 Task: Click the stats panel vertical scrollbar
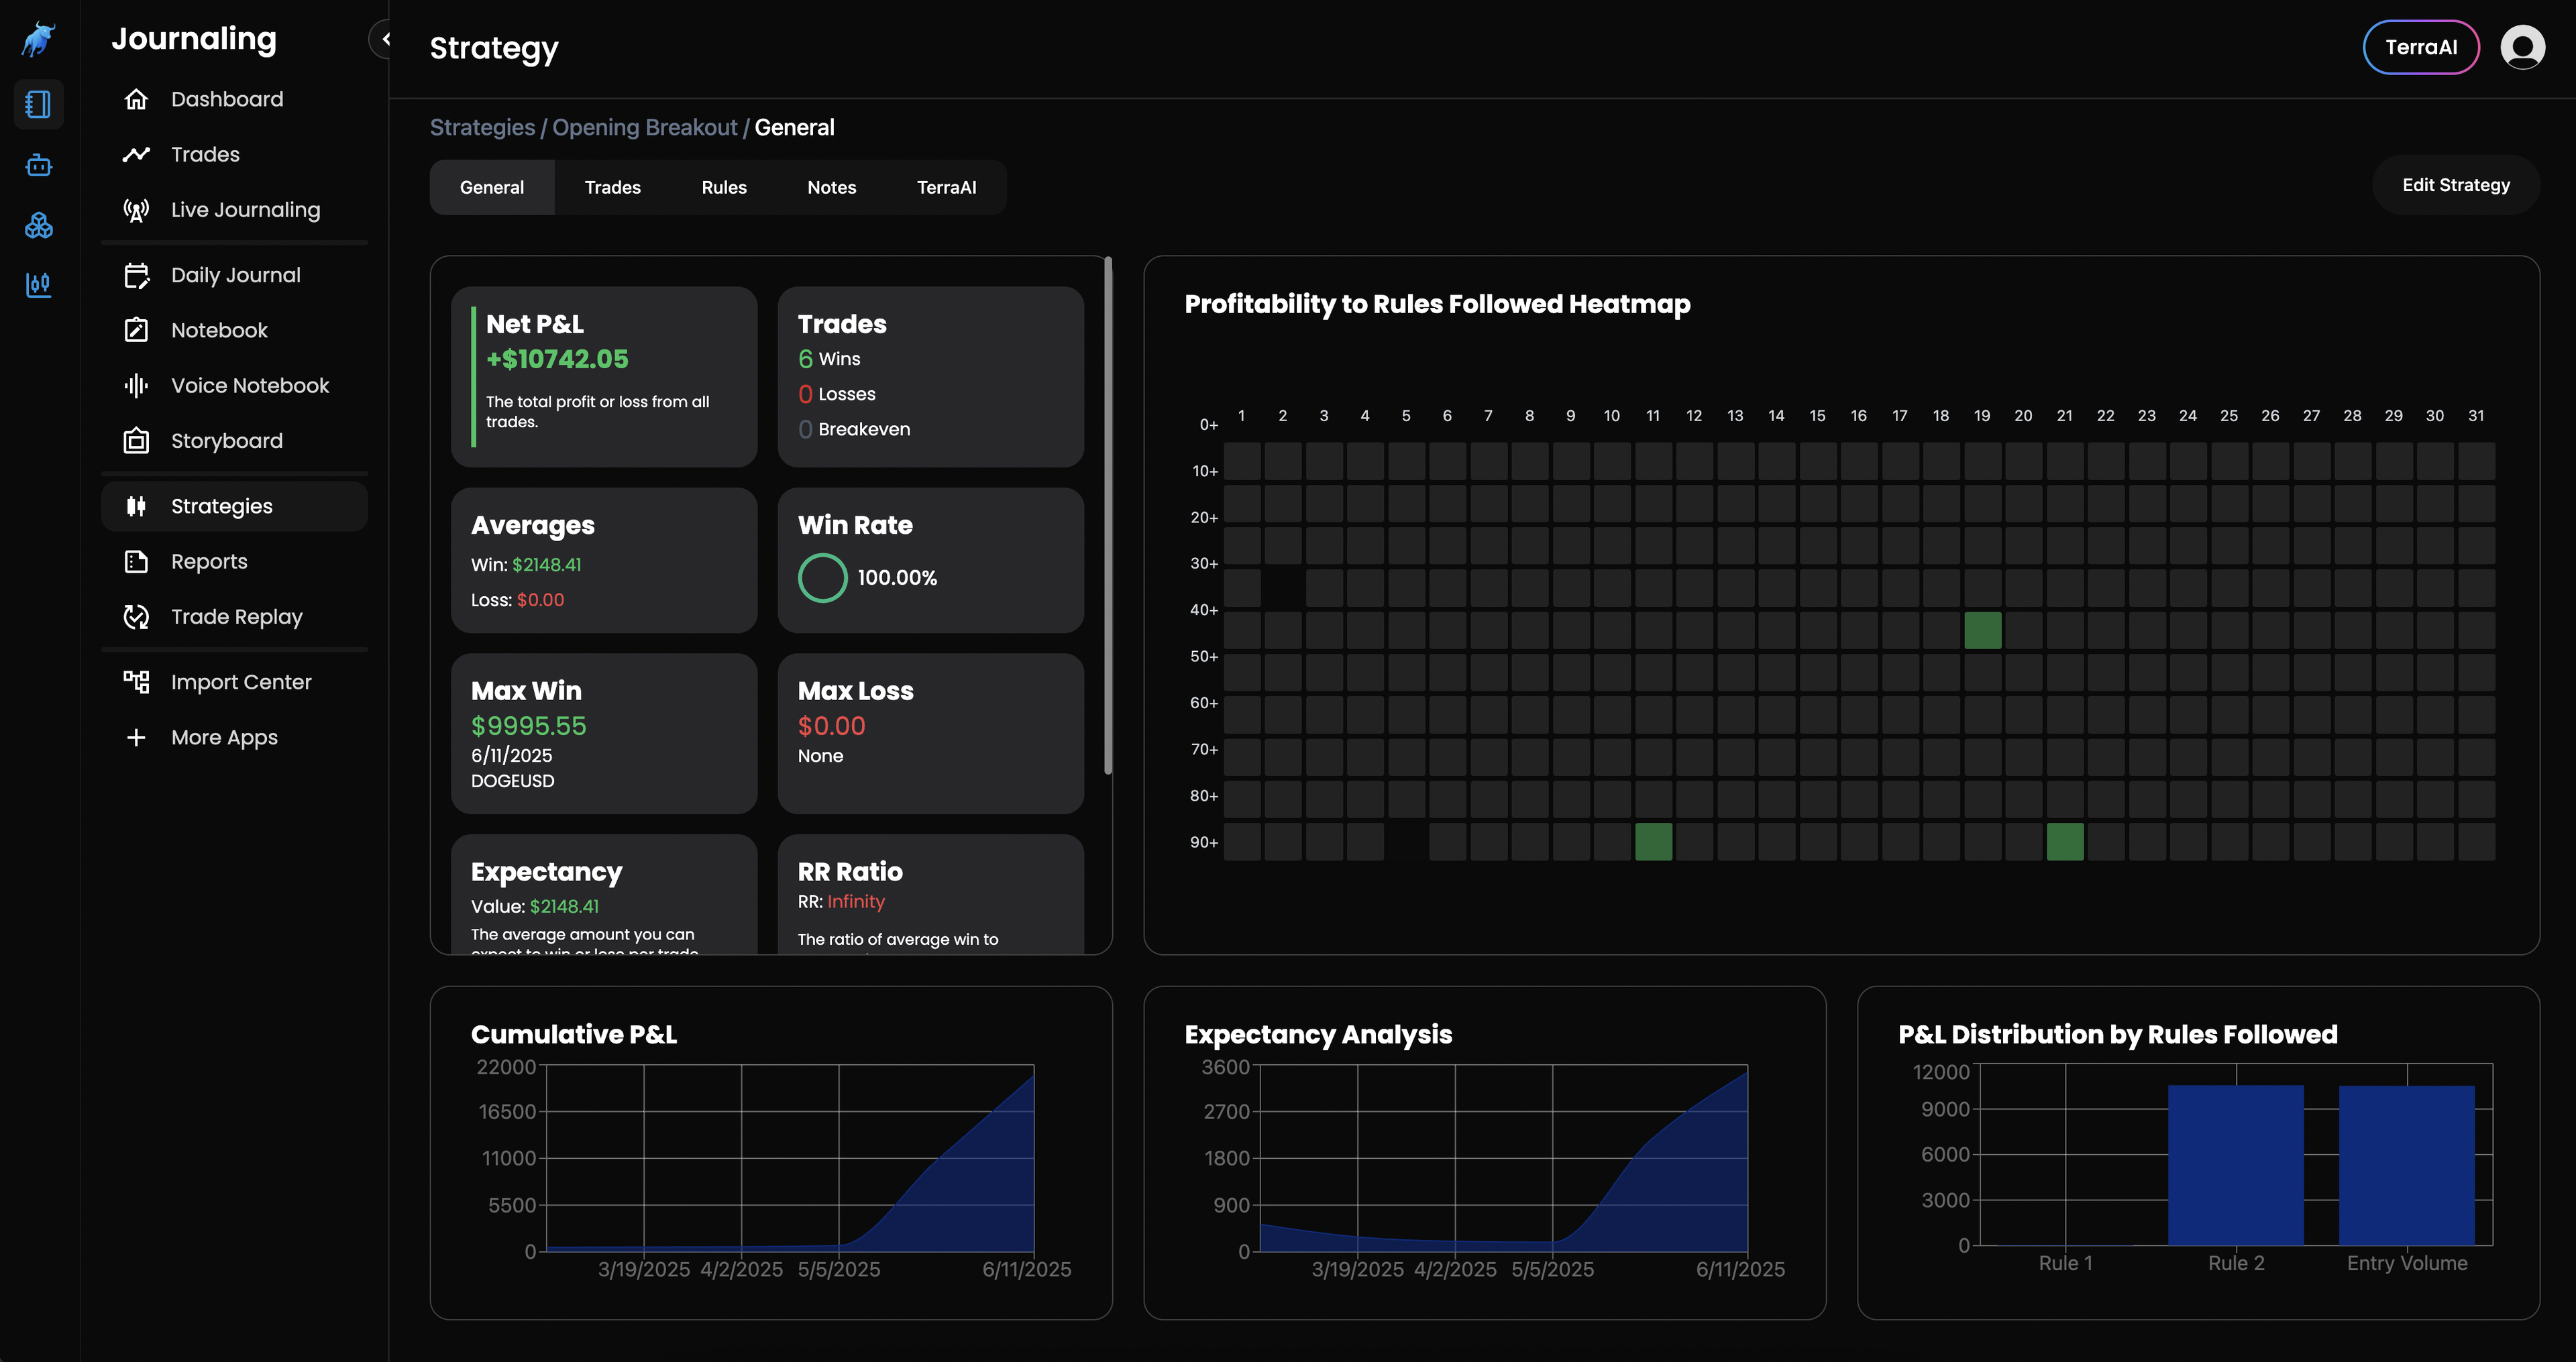click(x=1107, y=515)
